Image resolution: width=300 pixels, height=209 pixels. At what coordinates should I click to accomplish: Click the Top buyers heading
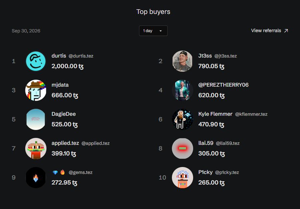click(x=153, y=12)
